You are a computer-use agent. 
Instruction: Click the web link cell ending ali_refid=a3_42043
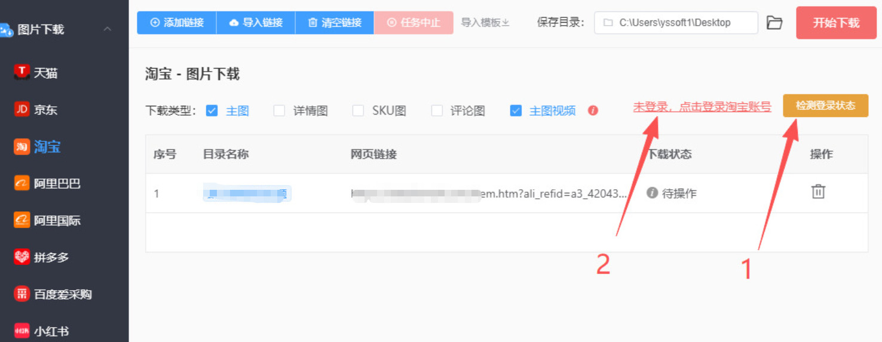(489, 193)
